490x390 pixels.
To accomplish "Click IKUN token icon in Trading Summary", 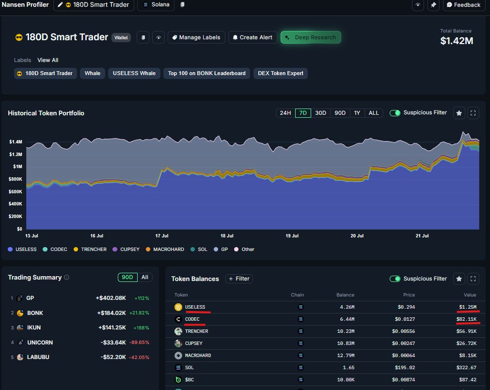I will point(20,328).
